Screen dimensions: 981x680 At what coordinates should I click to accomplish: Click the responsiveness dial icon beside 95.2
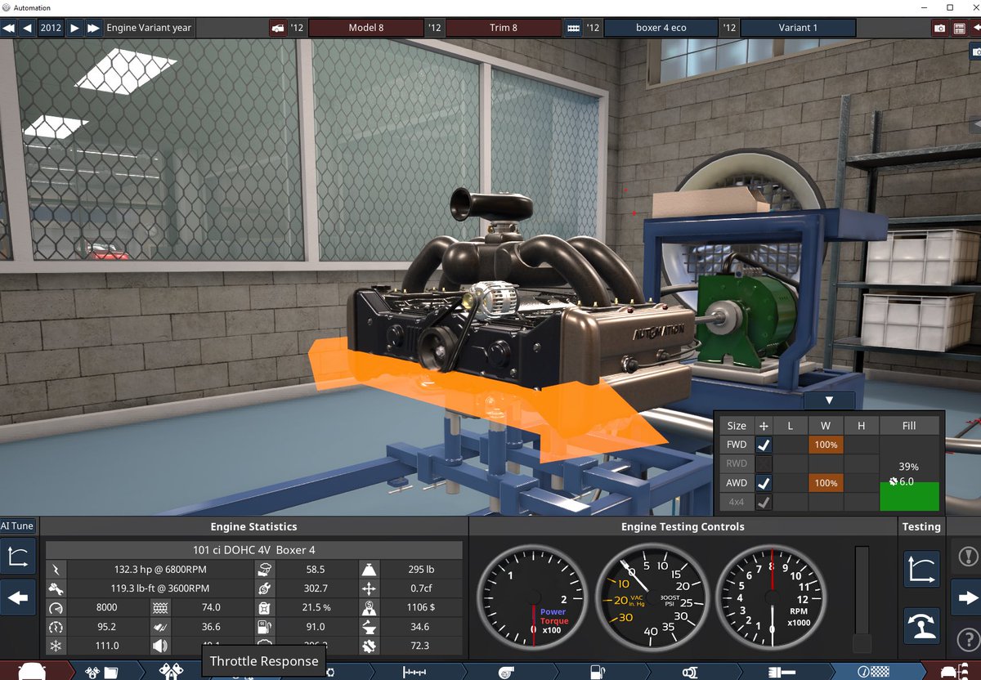coord(56,627)
